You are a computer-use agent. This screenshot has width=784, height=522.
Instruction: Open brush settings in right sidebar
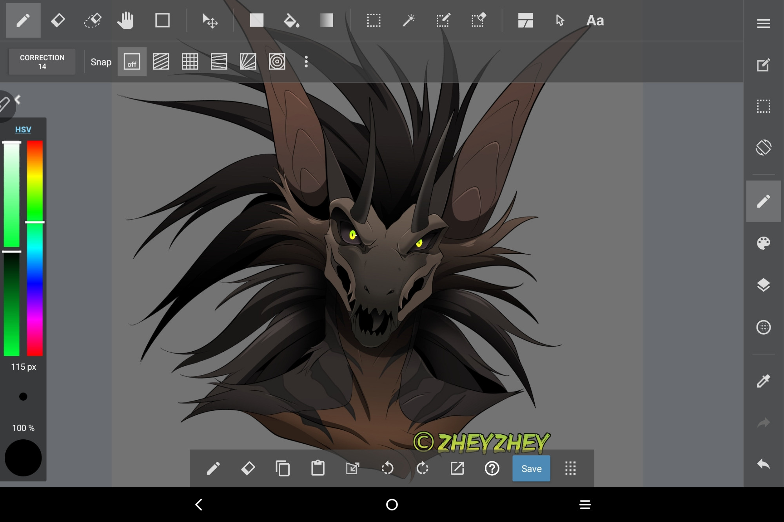pos(764,201)
